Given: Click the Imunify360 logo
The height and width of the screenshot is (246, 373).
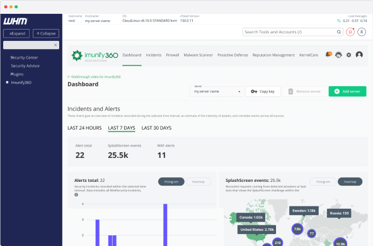Looking at the screenshot, I should click(95, 55).
